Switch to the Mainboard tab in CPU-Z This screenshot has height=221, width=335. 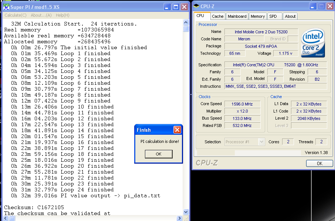click(x=237, y=16)
